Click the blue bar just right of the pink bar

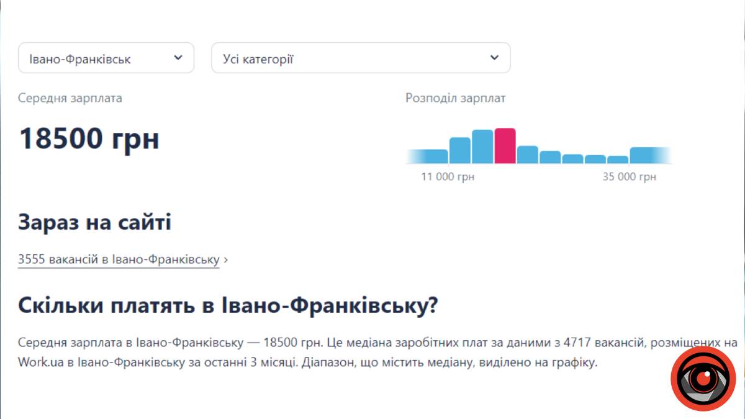pyautogui.click(x=528, y=155)
